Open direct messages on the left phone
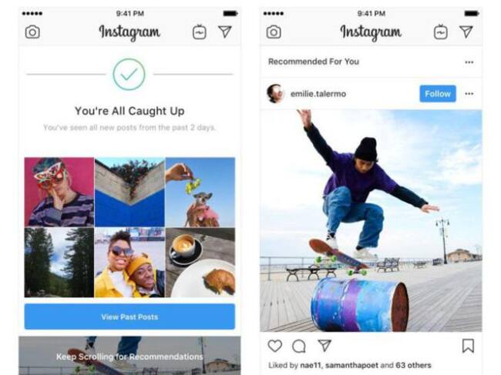501x375 pixels. point(225,32)
